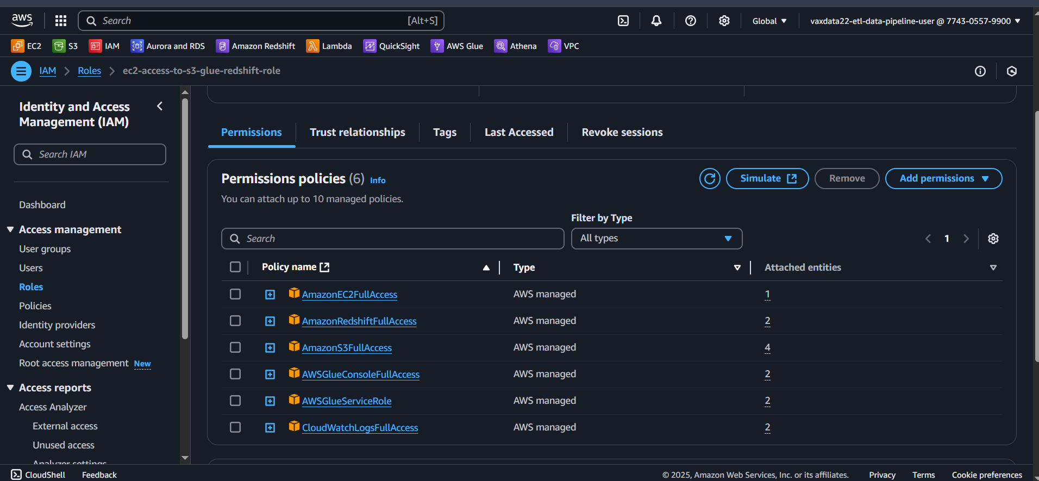Open EC2 shortcut in favorites bar
Image resolution: width=1039 pixels, height=481 pixels.
(x=26, y=46)
